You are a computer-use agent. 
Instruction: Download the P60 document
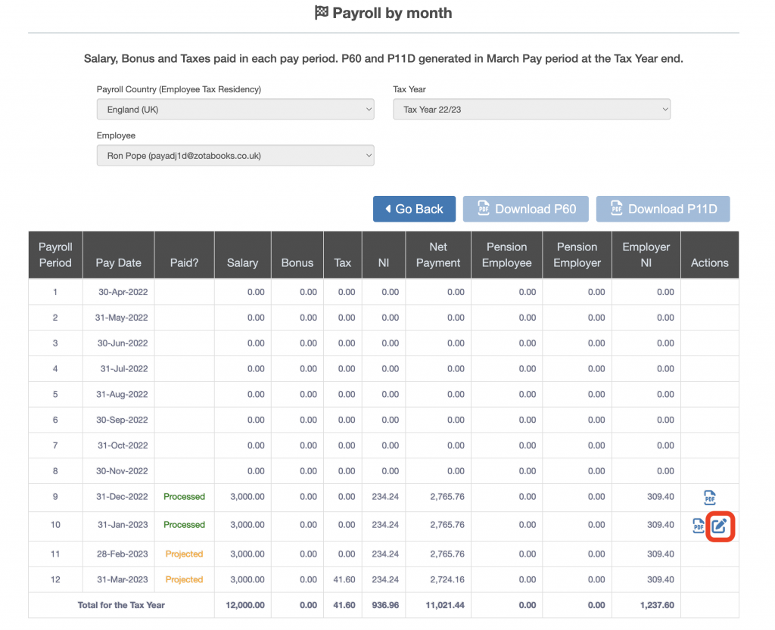pos(525,209)
